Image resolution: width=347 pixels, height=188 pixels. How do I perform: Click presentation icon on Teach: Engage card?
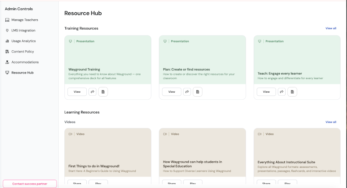coord(259,41)
